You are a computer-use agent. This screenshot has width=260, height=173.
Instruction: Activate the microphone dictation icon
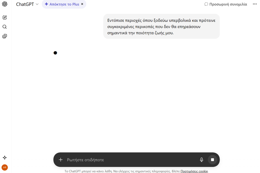coord(201,160)
